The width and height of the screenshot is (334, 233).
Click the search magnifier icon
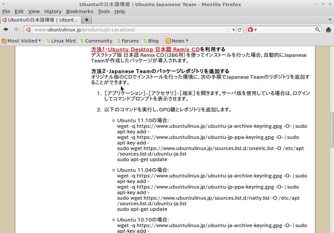[x=317, y=30]
